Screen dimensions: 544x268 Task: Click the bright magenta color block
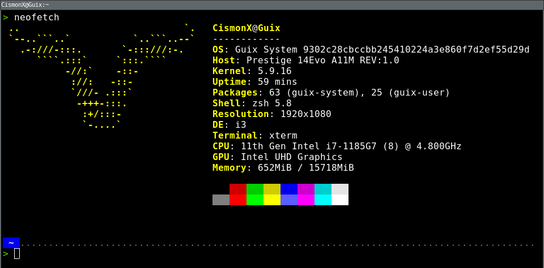(306, 200)
